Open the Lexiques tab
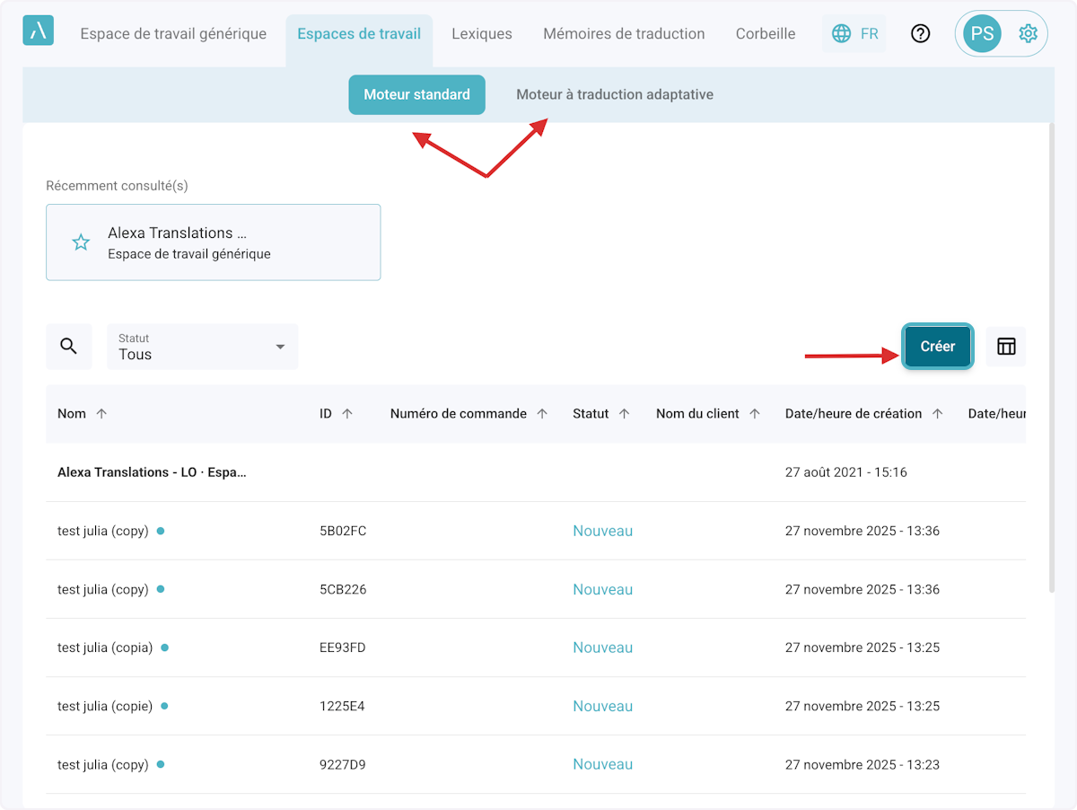This screenshot has height=810, width=1077. click(x=482, y=34)
